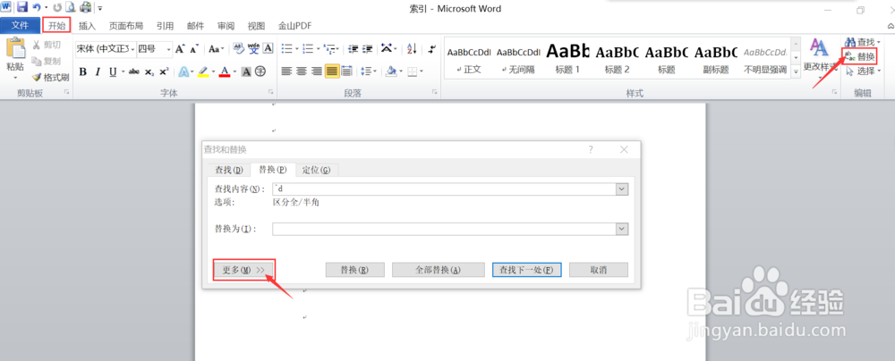Click the Shrink Font icon
The height and width of the screenshot is (361, 895).
click(x=194, y=49)
